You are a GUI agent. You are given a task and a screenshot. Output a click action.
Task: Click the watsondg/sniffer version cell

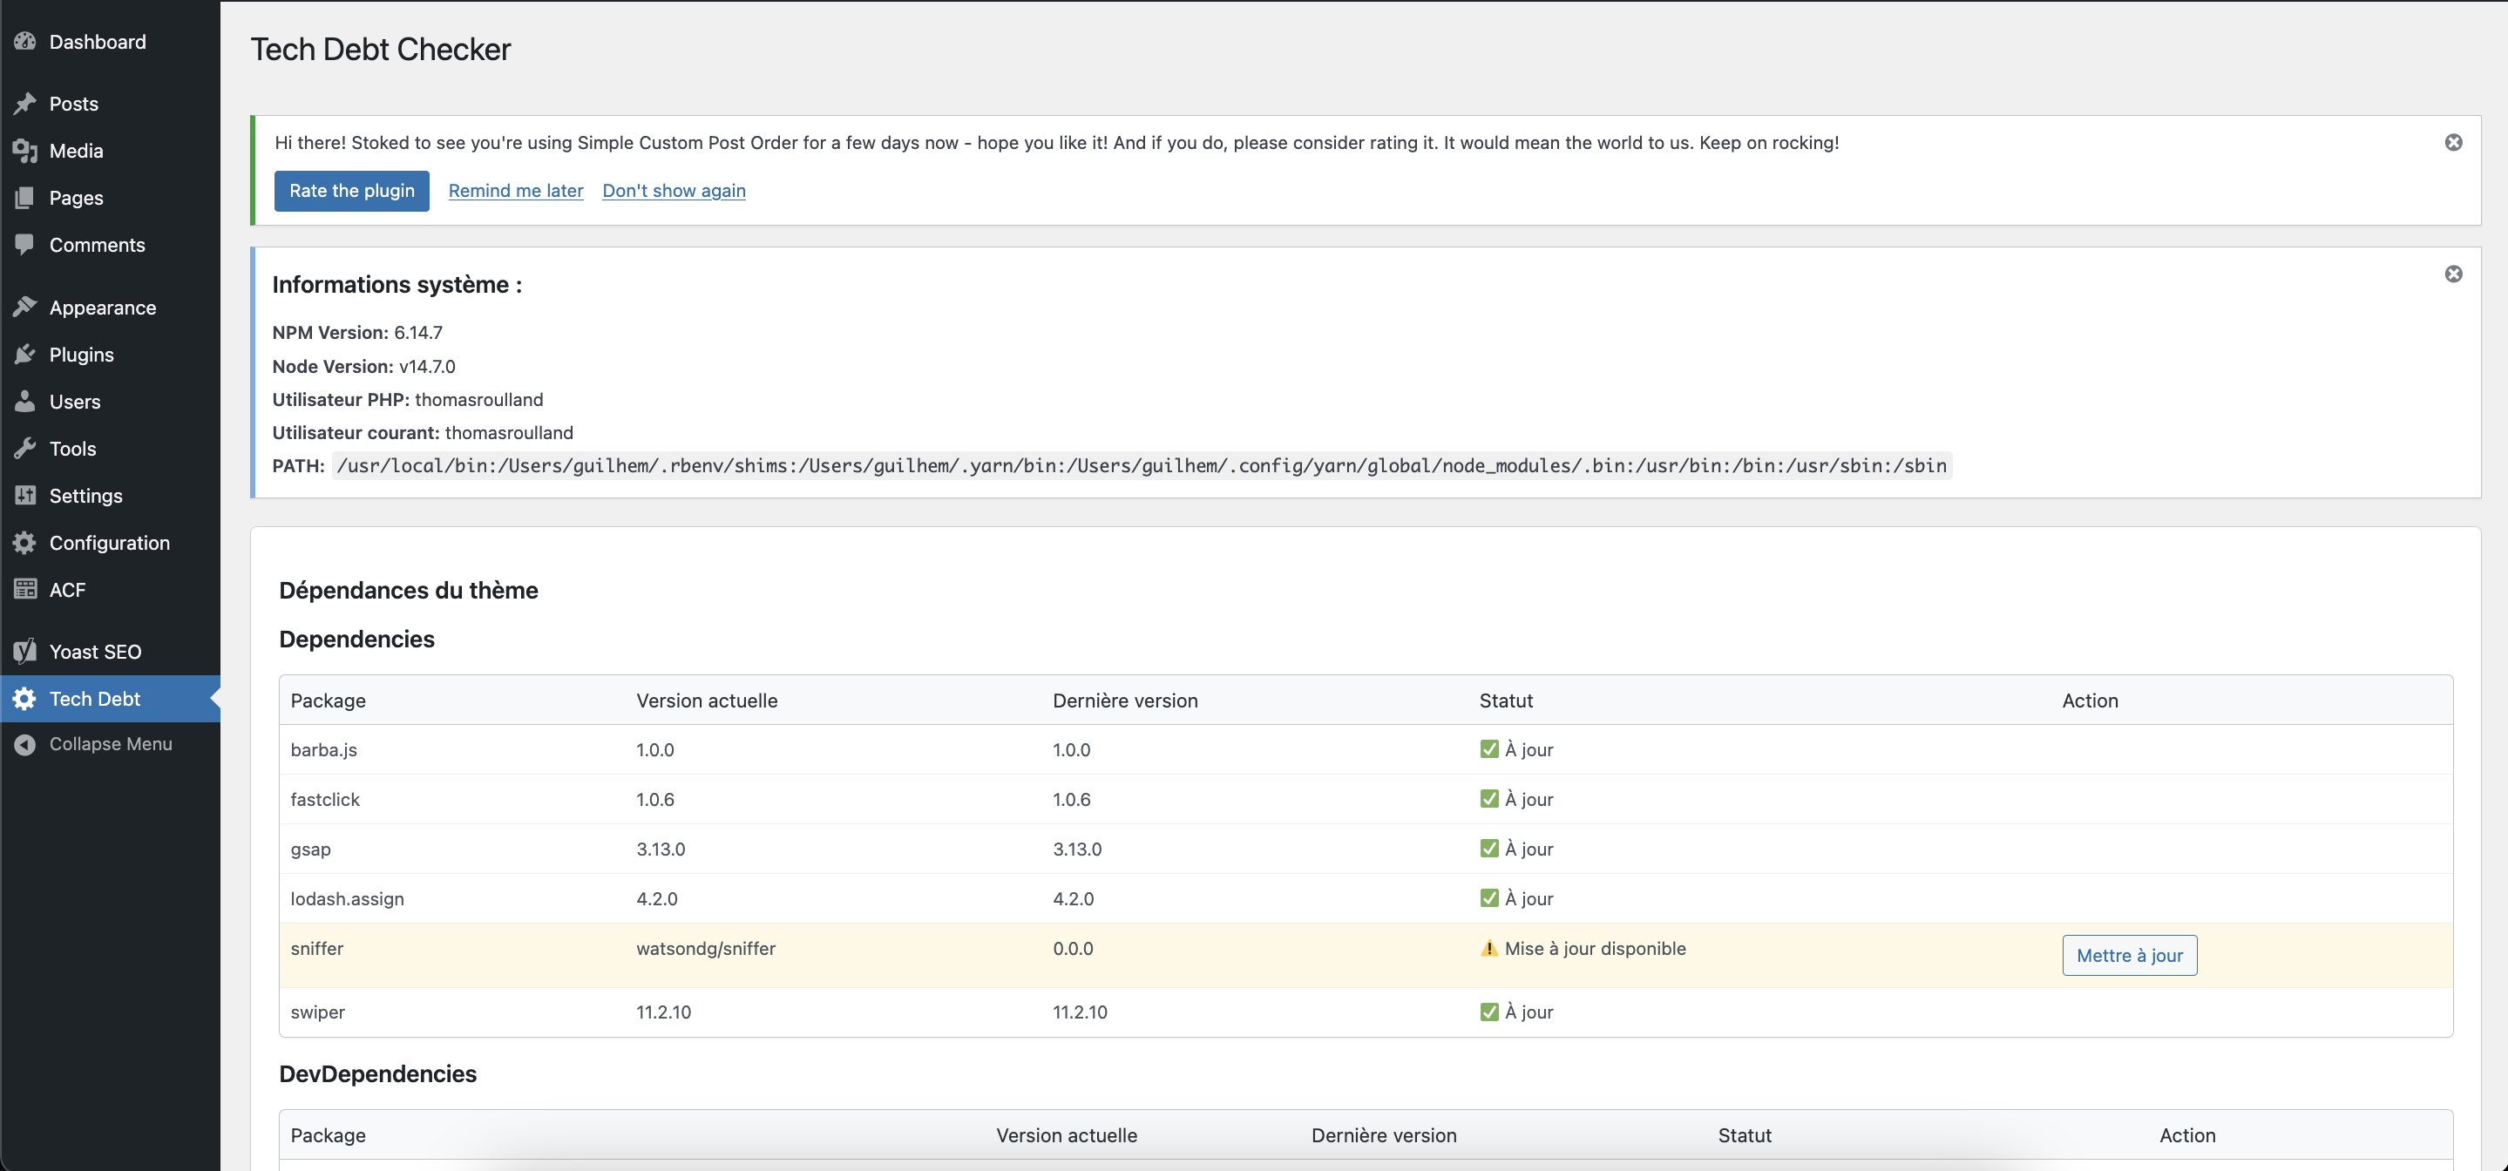pyautogui.click(x=706, y=948)
